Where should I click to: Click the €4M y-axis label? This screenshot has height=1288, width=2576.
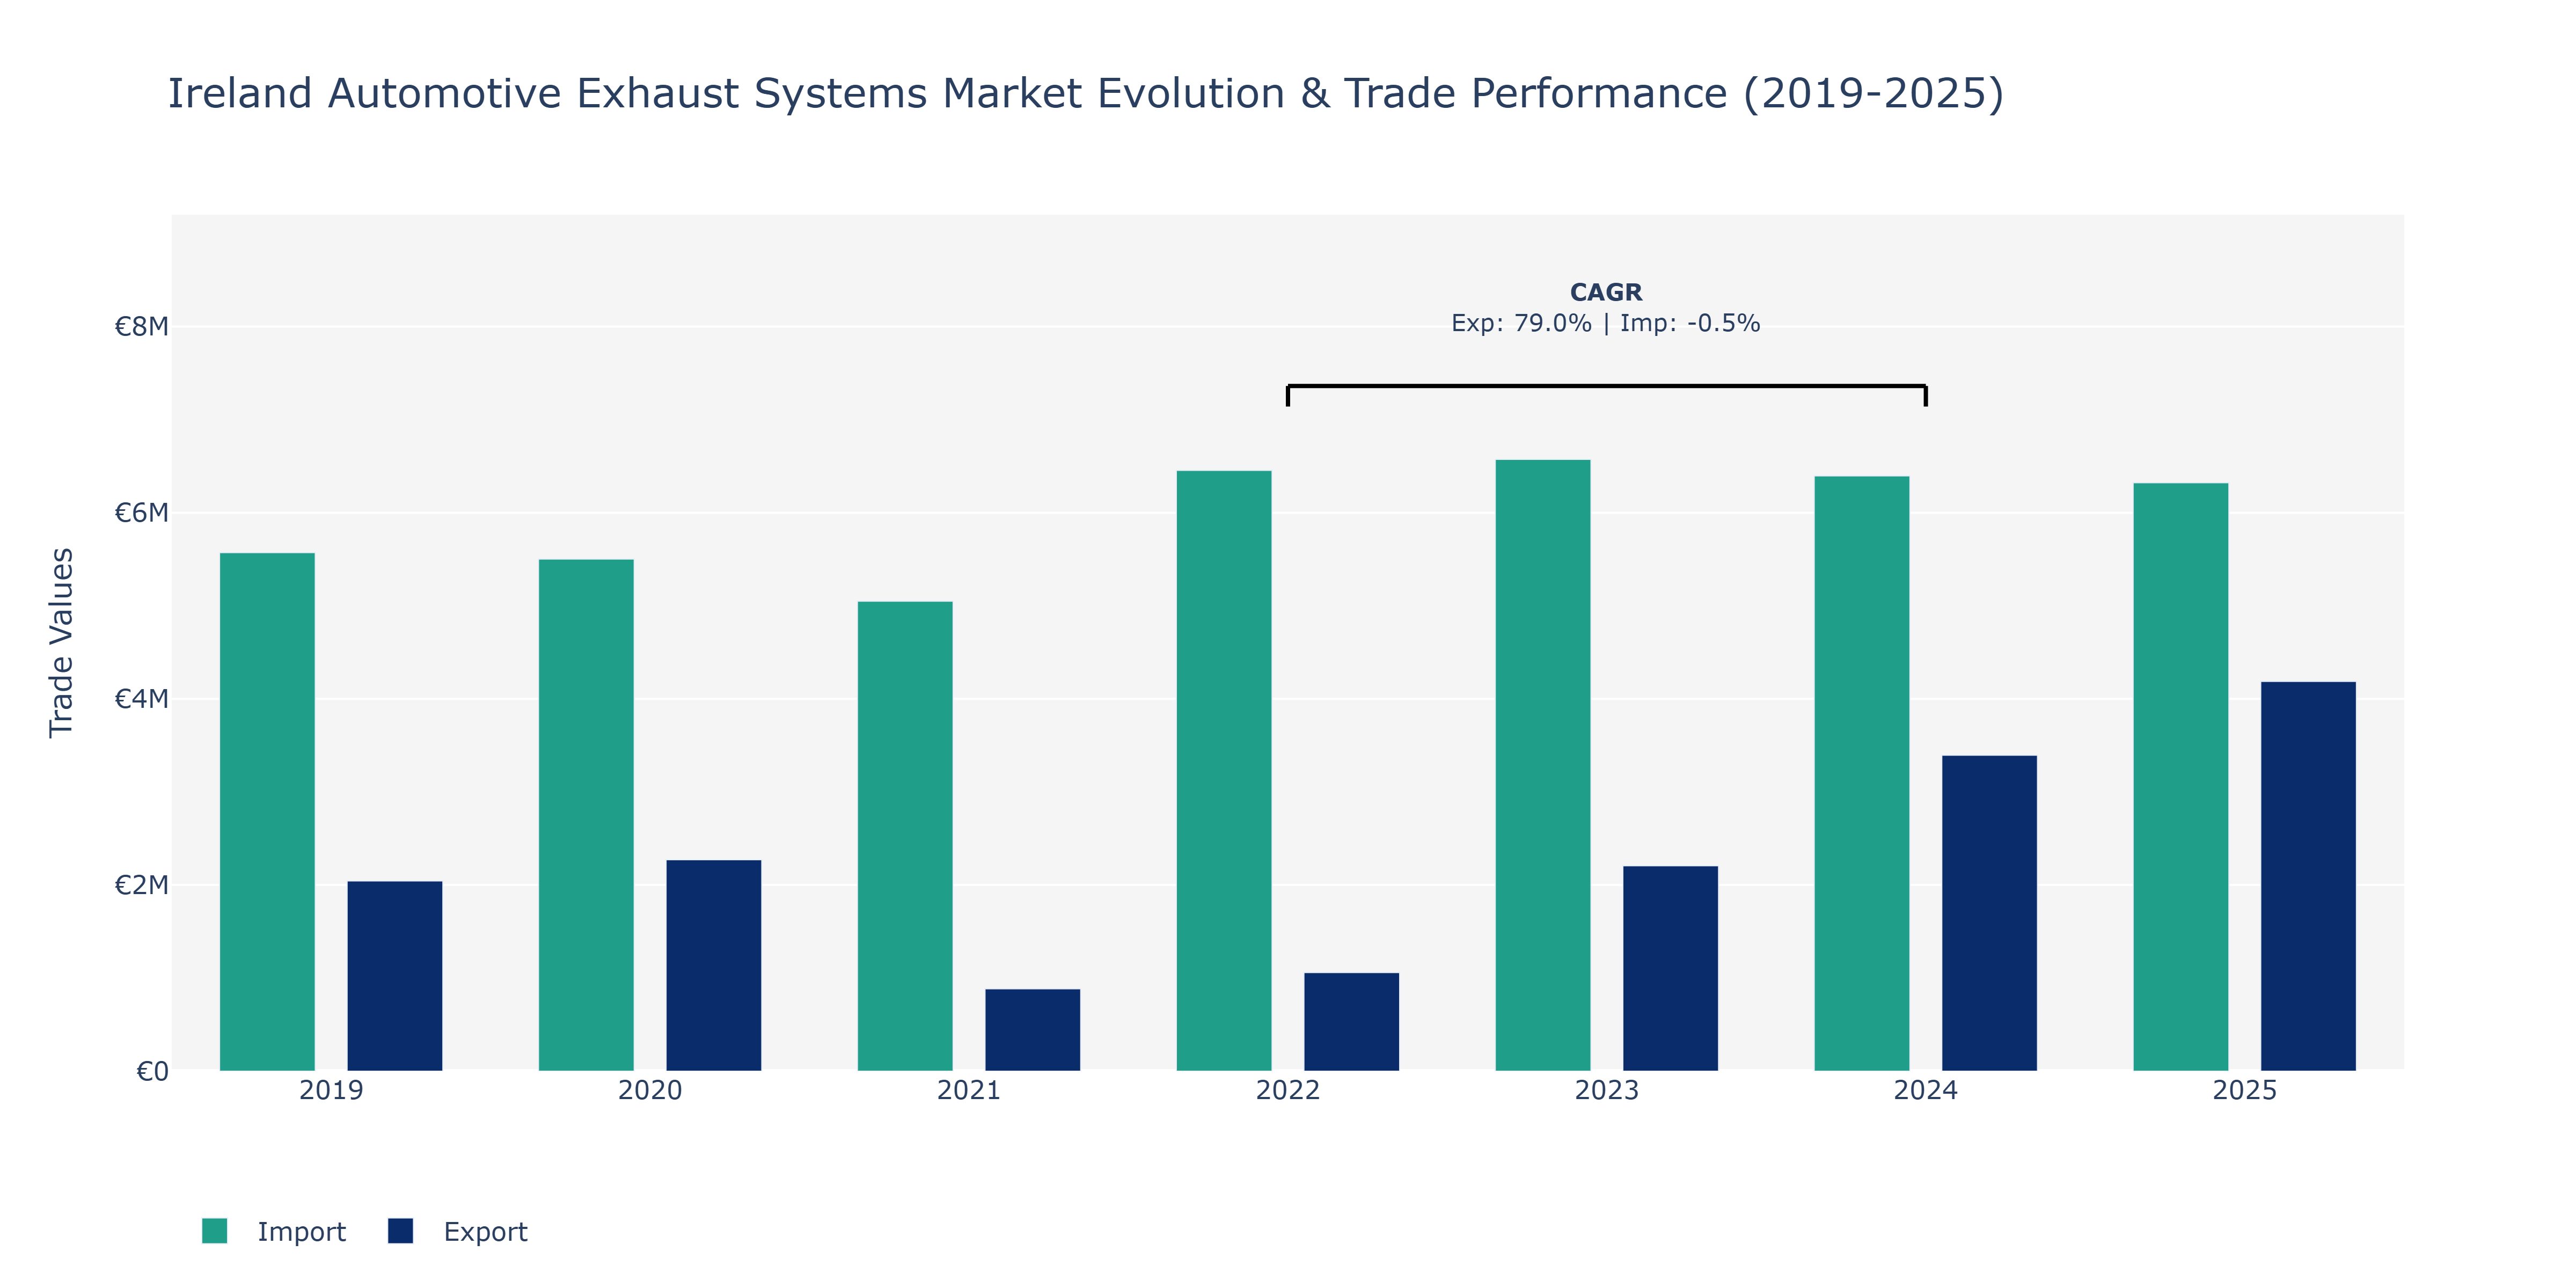141,699
